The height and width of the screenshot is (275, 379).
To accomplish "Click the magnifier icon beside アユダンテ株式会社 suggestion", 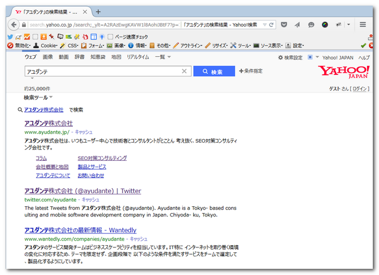I will click(x=20, y=110).
